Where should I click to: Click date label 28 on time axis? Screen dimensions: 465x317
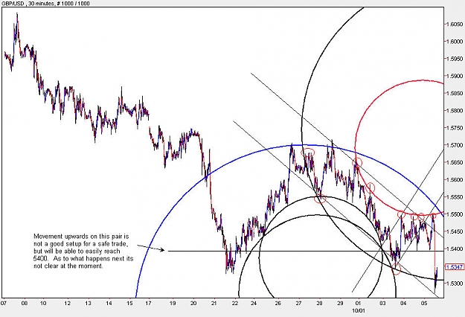pos(319,304)
